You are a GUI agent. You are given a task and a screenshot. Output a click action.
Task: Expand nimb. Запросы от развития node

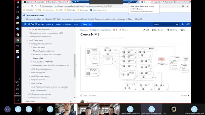30,69
